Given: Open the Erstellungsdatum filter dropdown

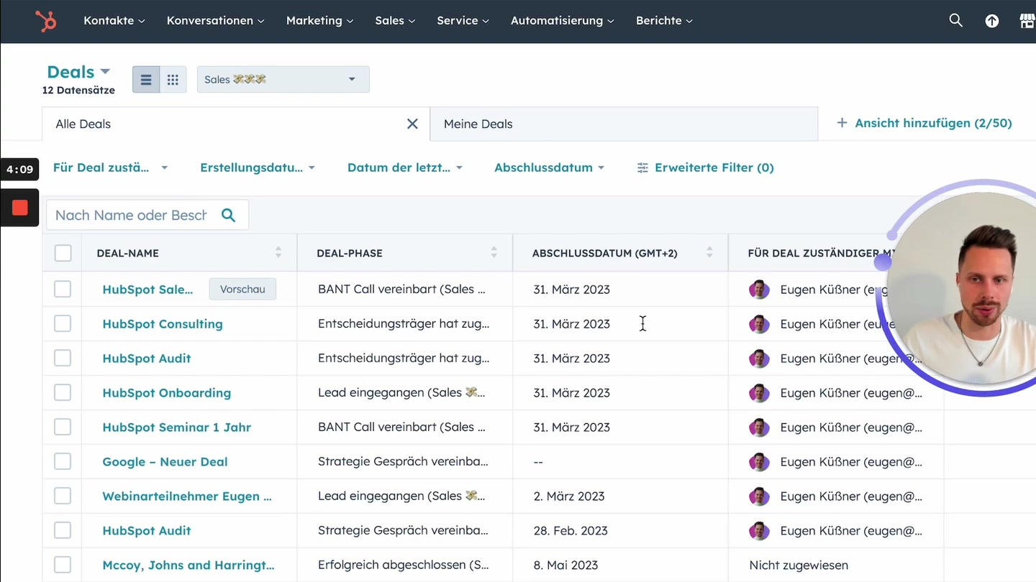Looking at the screenshot, I should [x=258, y=167].
